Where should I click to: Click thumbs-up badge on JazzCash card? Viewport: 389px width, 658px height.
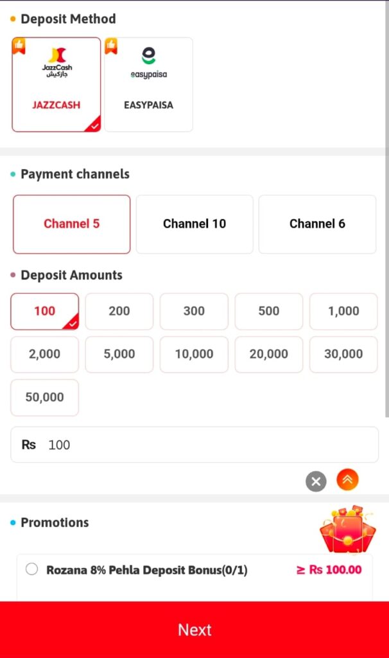pos(19,46)
